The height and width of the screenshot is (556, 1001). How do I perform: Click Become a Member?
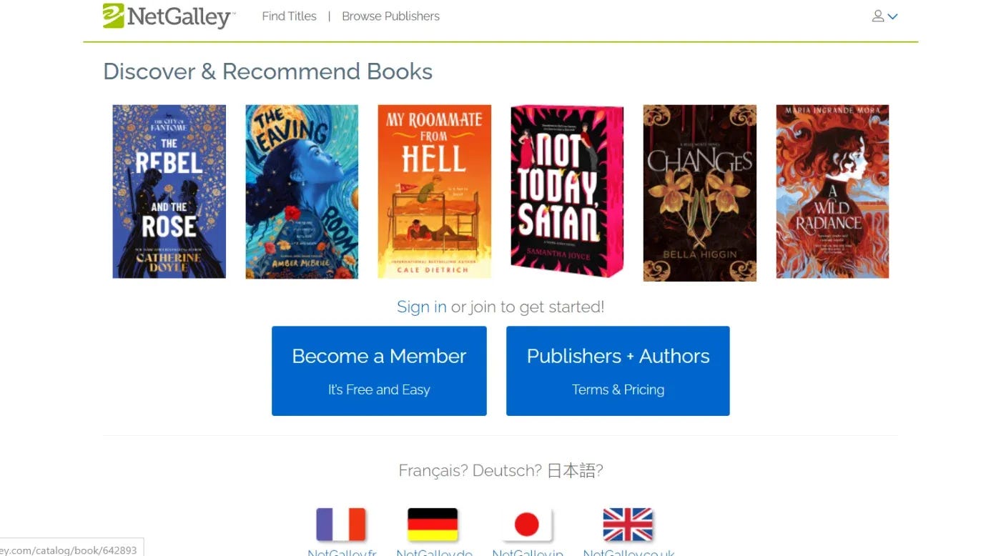(378, 370)
